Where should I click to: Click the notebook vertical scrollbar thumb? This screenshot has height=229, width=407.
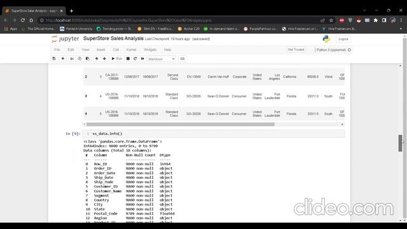click(x=400, y=143)
